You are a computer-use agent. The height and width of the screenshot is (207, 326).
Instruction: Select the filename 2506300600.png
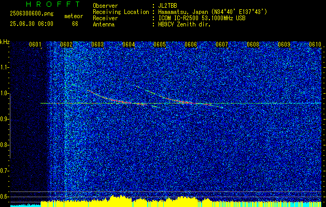[32, 14]
